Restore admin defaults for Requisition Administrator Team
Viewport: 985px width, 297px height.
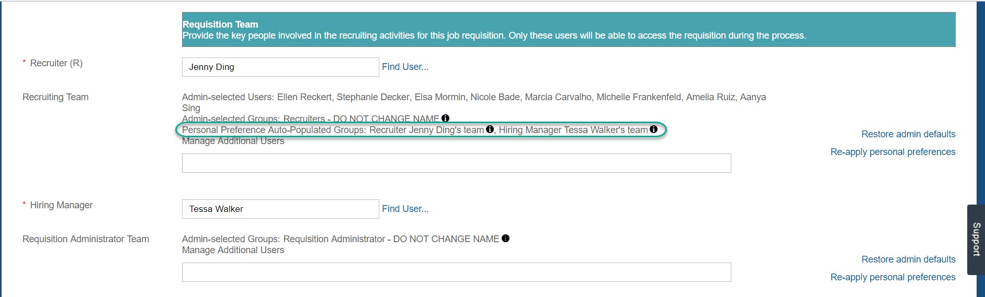[x=908, y=259]
